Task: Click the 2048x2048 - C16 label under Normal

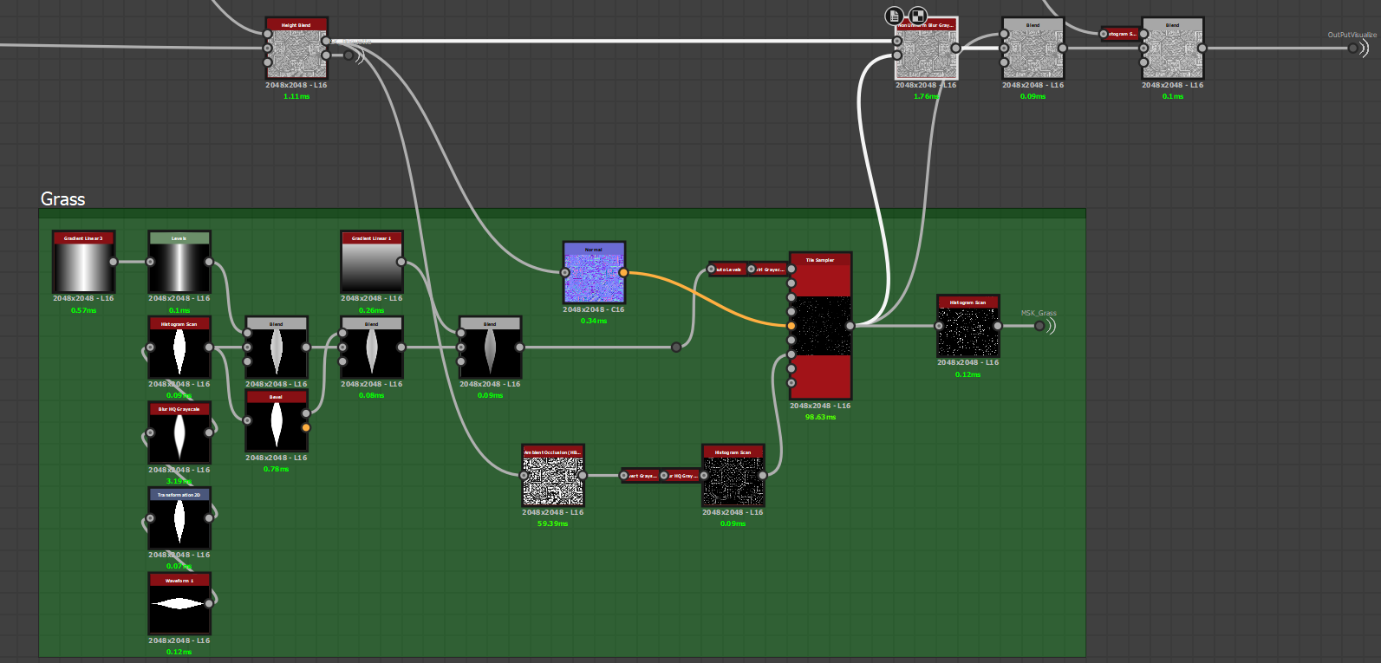Action: point(594,309)
